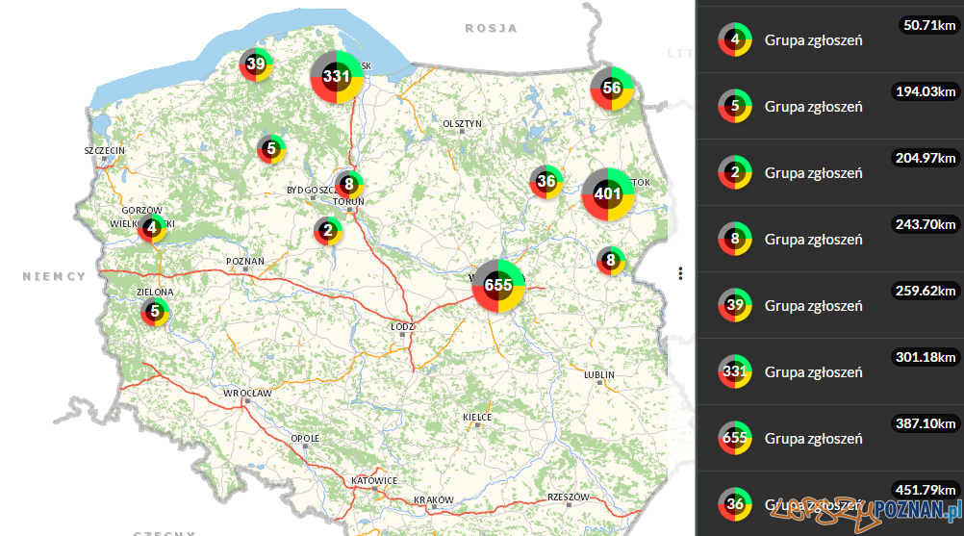Screen dimensions: 964x536
Task: Open Grupa zgłoszeń row at 259.62km
Action: tap(830, 305)
